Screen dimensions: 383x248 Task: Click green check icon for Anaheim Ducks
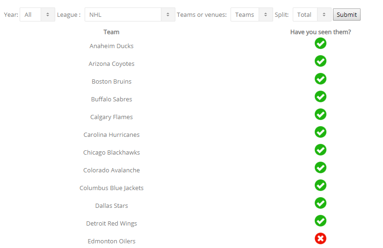click(x=320, y=43)
